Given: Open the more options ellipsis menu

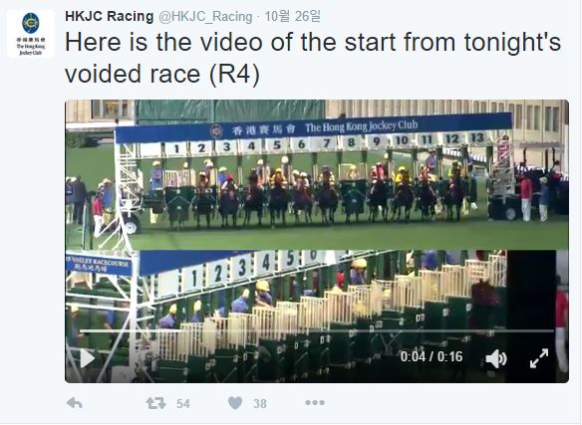Looking at the screenshot, I should click(x=315, y=403).
